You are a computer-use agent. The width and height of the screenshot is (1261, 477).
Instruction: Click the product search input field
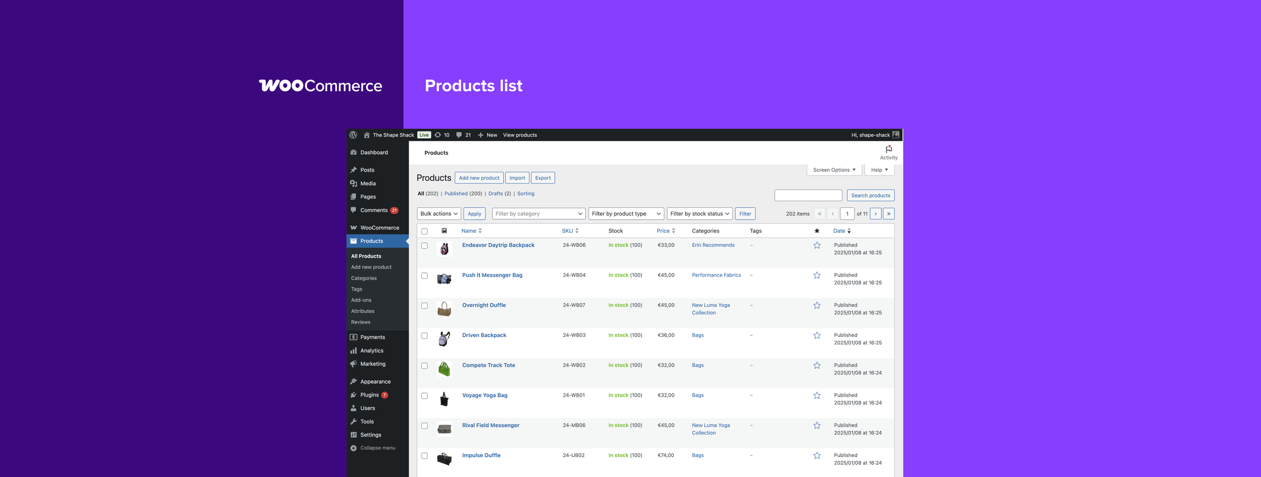[x=808, y=196]
